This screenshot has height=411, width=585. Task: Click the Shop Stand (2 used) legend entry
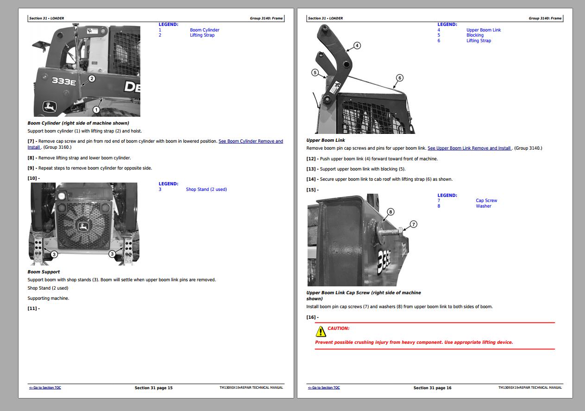click(206, 190)
